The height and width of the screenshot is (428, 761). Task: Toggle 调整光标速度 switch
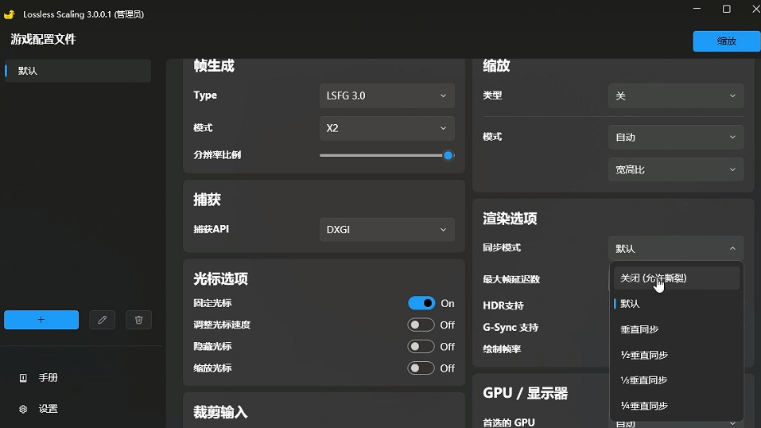pyautogui.click(x=421, y=325)
